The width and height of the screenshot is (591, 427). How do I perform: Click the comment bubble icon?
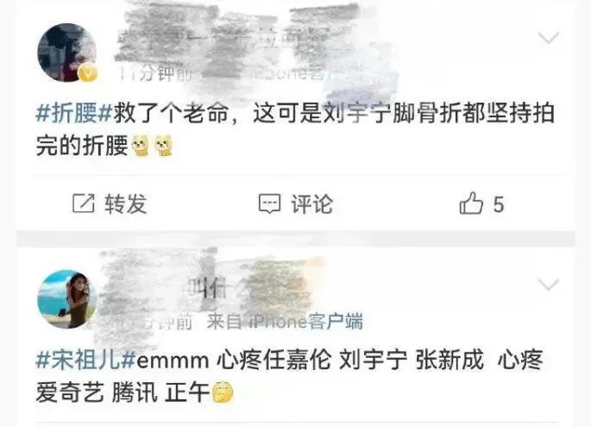[x=269, y=204]
